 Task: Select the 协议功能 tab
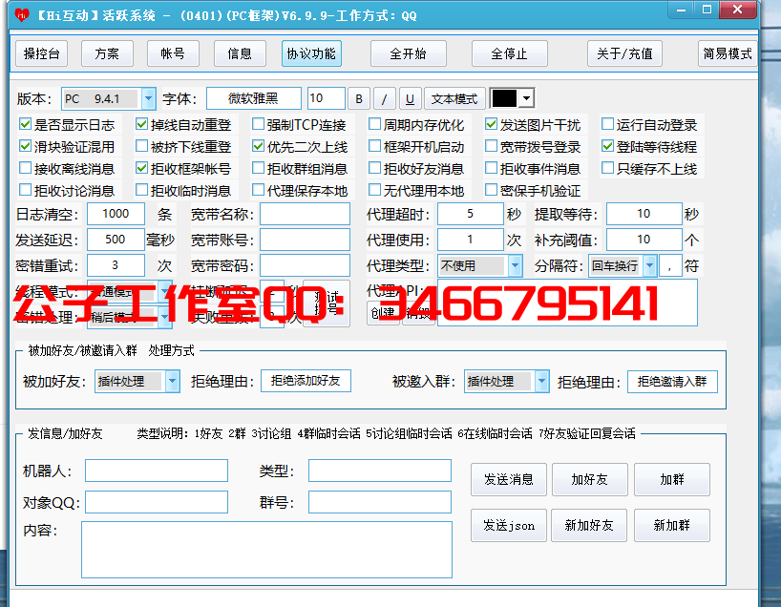pos(311,53)
